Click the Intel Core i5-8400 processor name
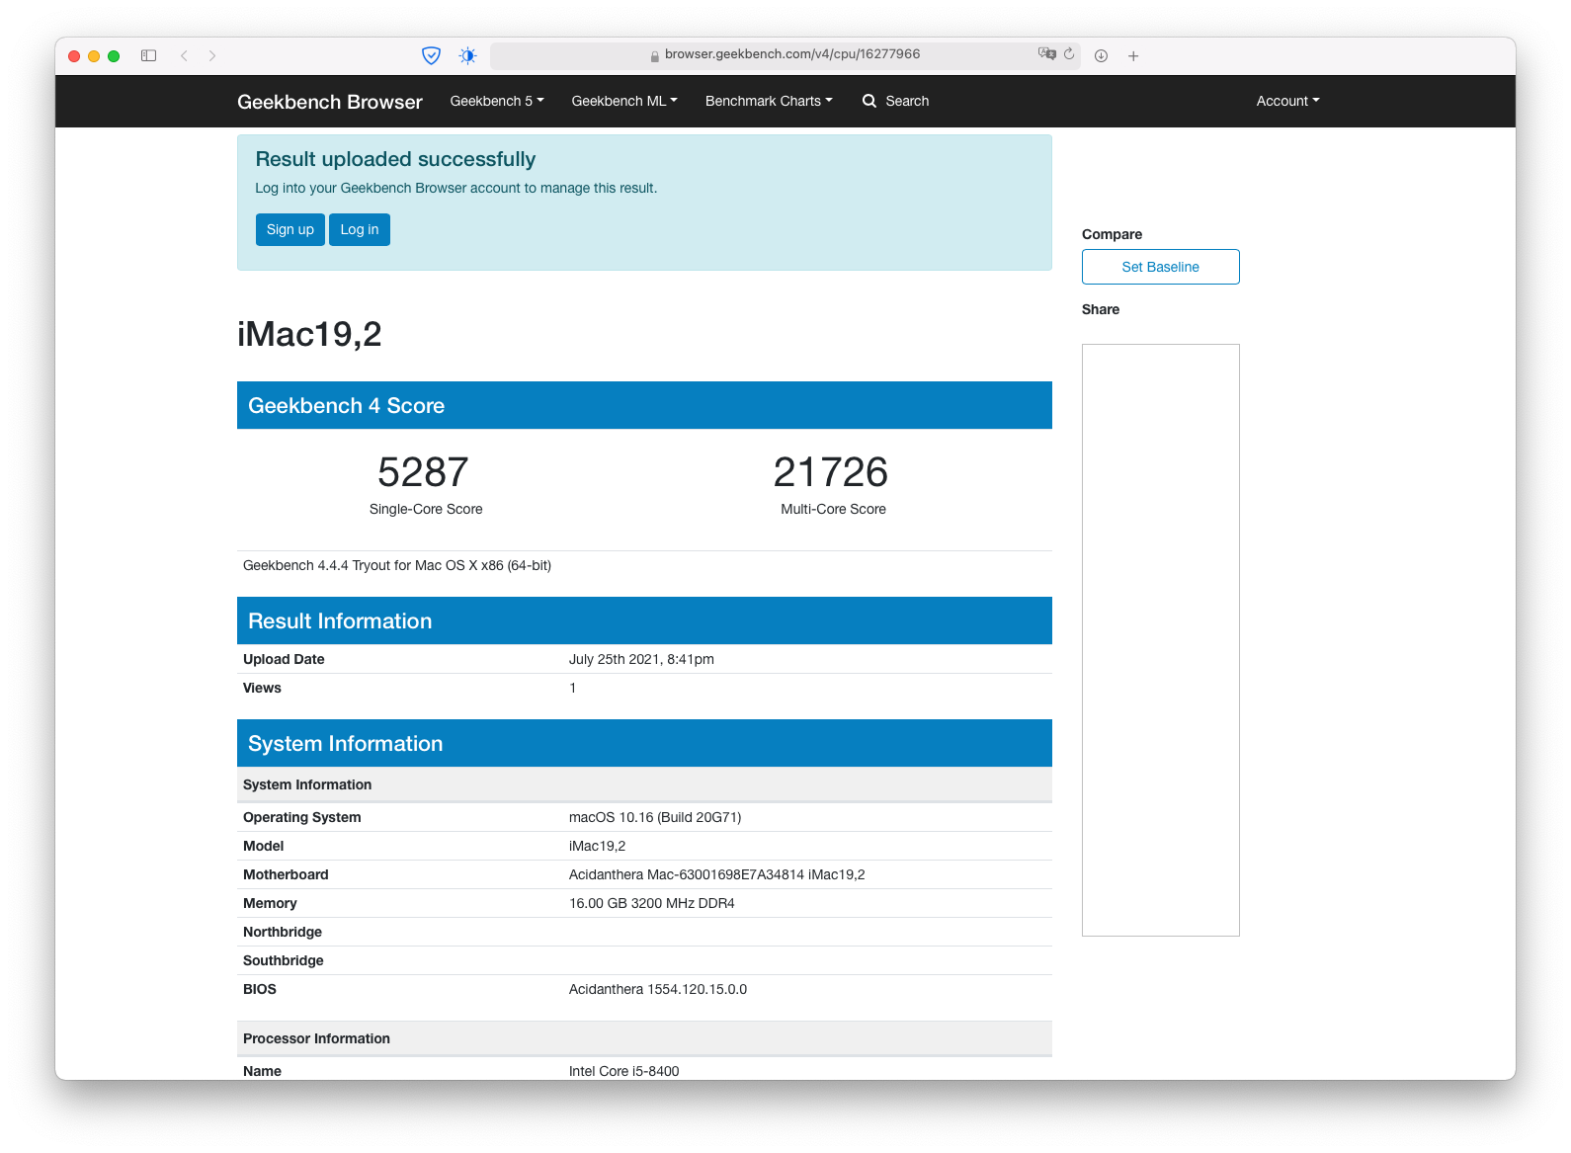Image resolution: width=1571 pixels, height=1153 pixels. (624, 1071)
